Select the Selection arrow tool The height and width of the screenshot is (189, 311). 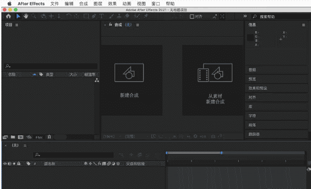coord(18,16)
